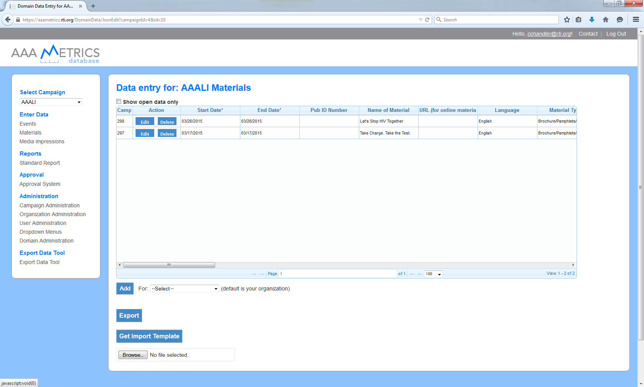This screenshot has width=644, height=387.
Task: Click the site lock icon in address bar
Action: click(18, 20)
